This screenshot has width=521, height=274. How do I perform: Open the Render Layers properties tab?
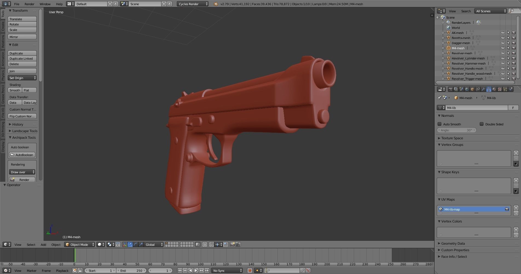coord(456,89)
